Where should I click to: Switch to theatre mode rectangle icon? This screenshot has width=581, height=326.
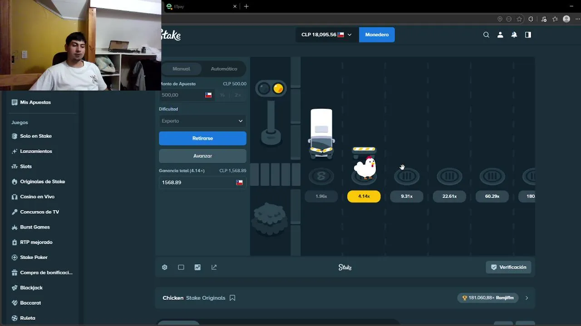click(x=181, y=267)
